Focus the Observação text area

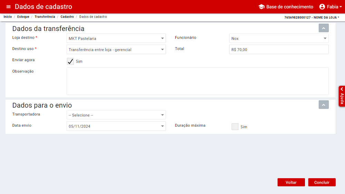pos(197,81)
